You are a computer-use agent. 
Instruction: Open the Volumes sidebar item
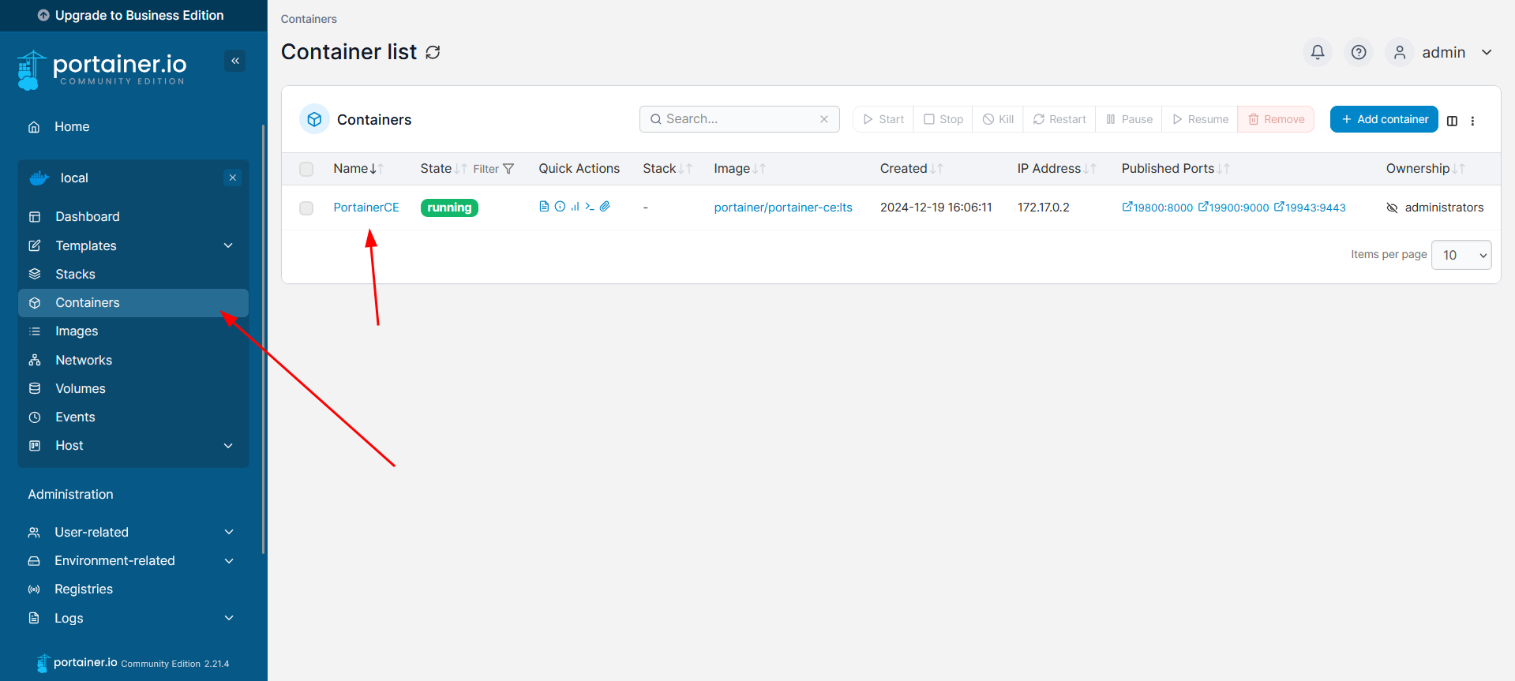click(80, 388)
